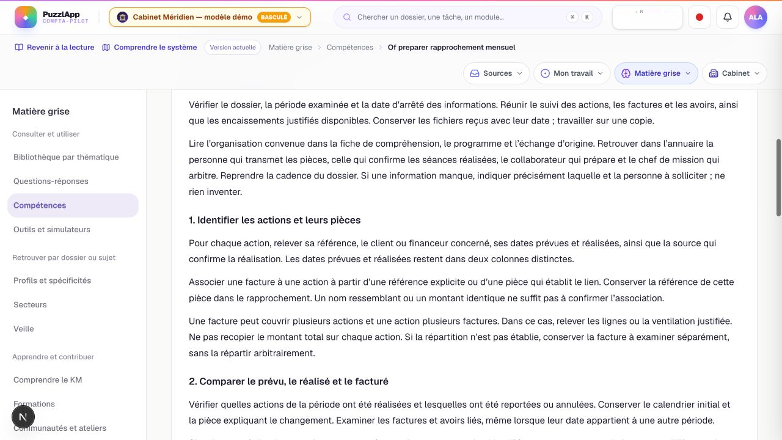Click the brain icon in Matière grise button
Screen dimensions: 782x440
pyautogui.click(x=626, y=73)
